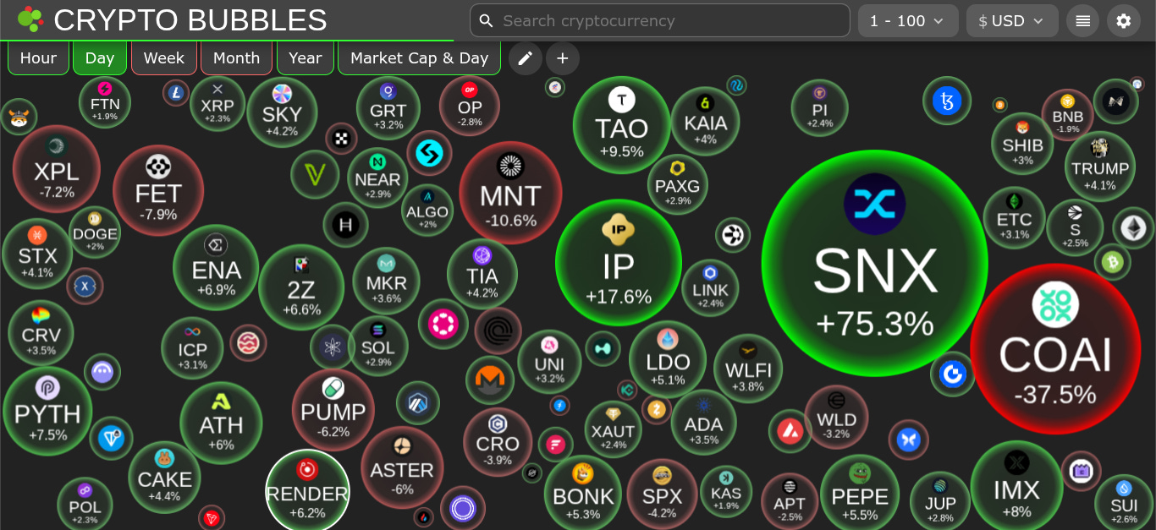This screenshot has width=1156, height=530.
Task: Select the COAI bubble
Action: [1055, 348]
